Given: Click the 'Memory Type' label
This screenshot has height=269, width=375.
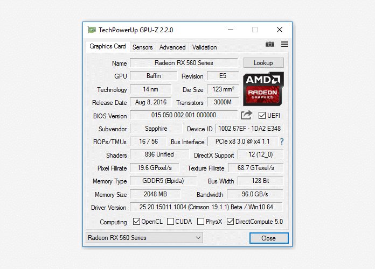Looking at the screenshot, I should point(110,181).
